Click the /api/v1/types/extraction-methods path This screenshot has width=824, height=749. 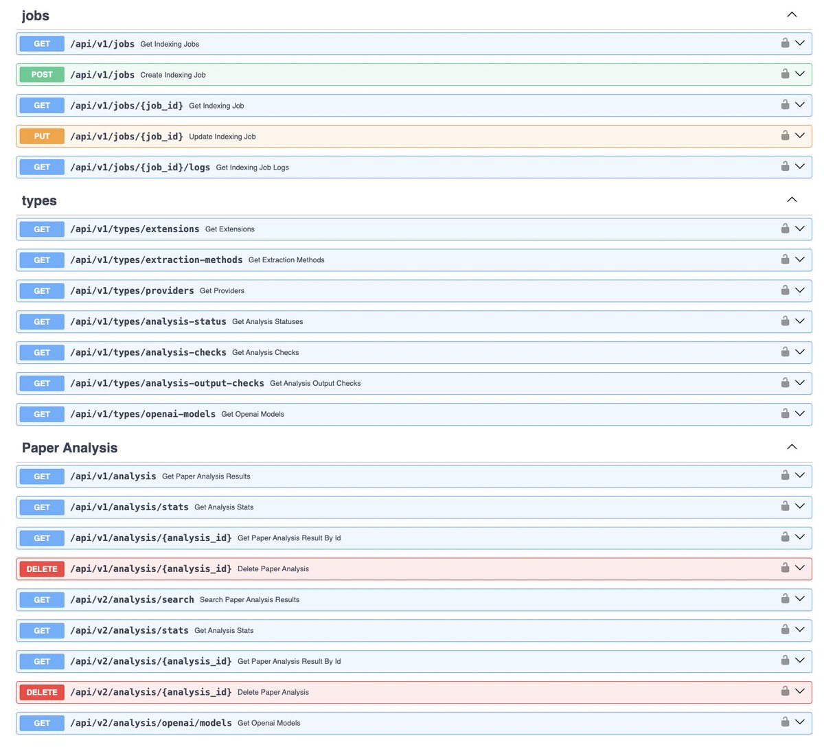[x=157, y=260]
